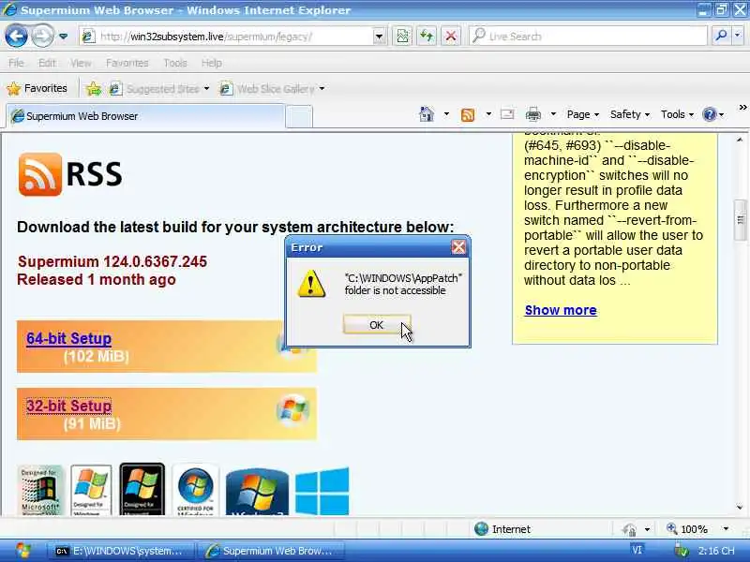Viewport: 750px width, 562px height.
Task: Close the Error dialog with the X
Action: (x=458, y=247)
